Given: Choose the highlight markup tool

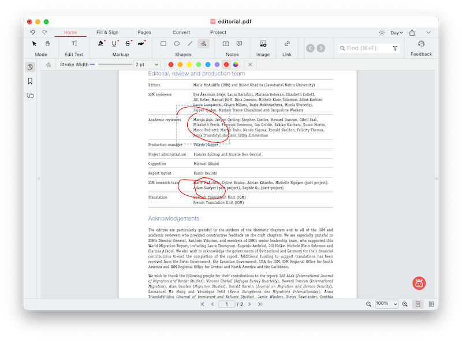Looking at the screenshot, I should pyautogui.click(x=100, y=44).
